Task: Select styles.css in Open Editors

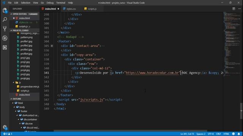Action: pyautogui.click(x=24, y=22)
